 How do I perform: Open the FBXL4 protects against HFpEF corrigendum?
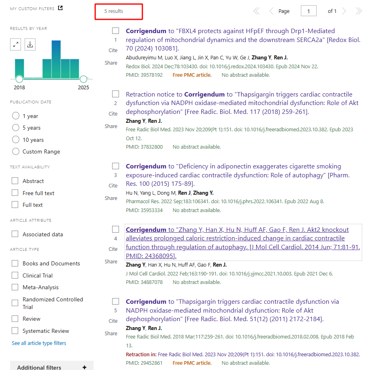click(243, 40)
